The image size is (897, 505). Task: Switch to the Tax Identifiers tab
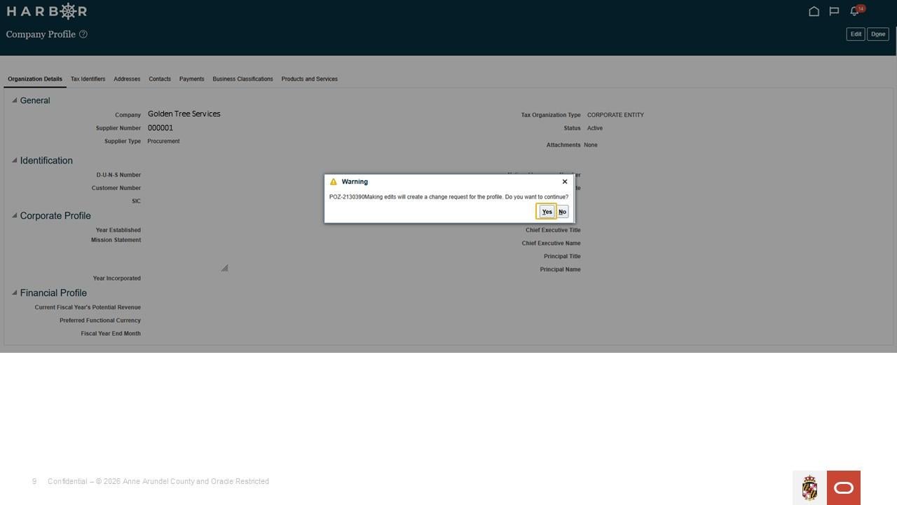(88, 79)
